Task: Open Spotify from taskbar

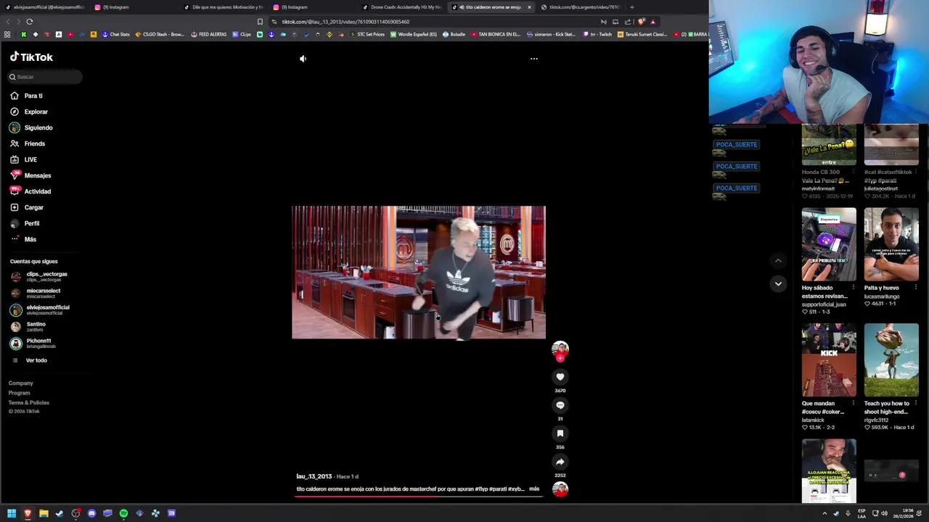Action: [123, 513]
